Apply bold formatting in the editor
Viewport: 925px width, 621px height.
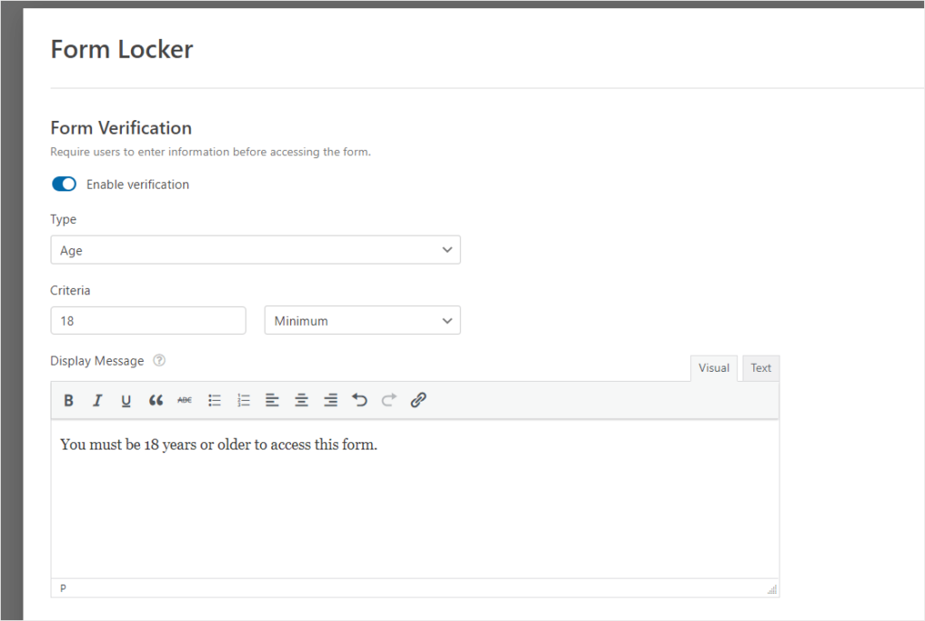pos(69,400)
